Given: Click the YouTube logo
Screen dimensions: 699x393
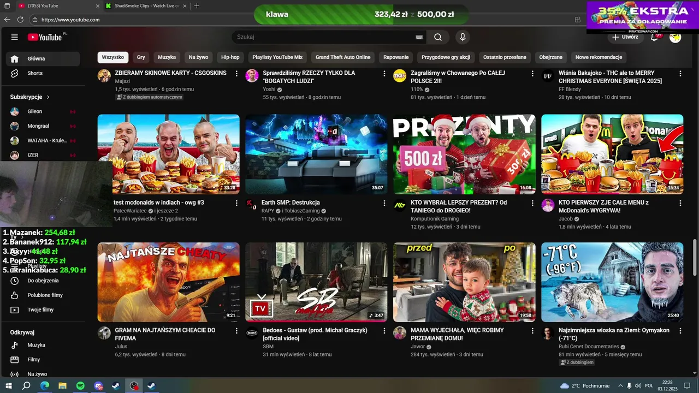Looking at the screenshot, I should tap(45, 37).
